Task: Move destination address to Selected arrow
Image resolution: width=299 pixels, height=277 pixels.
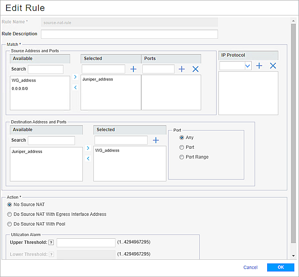Action: tap(88, 148)
